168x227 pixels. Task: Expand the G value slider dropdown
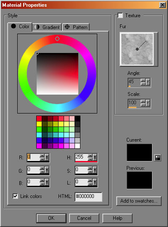point(47,170)
